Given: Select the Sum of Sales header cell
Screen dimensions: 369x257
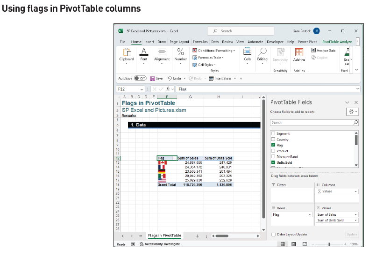Looking at the screenshot, I should point(191,158).
